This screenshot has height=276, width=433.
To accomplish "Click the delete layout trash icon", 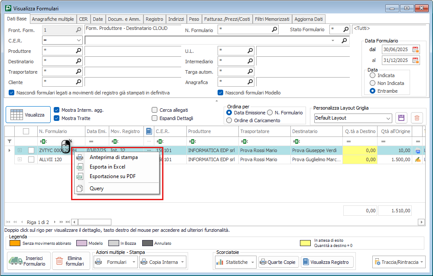I will click(416, 118).
